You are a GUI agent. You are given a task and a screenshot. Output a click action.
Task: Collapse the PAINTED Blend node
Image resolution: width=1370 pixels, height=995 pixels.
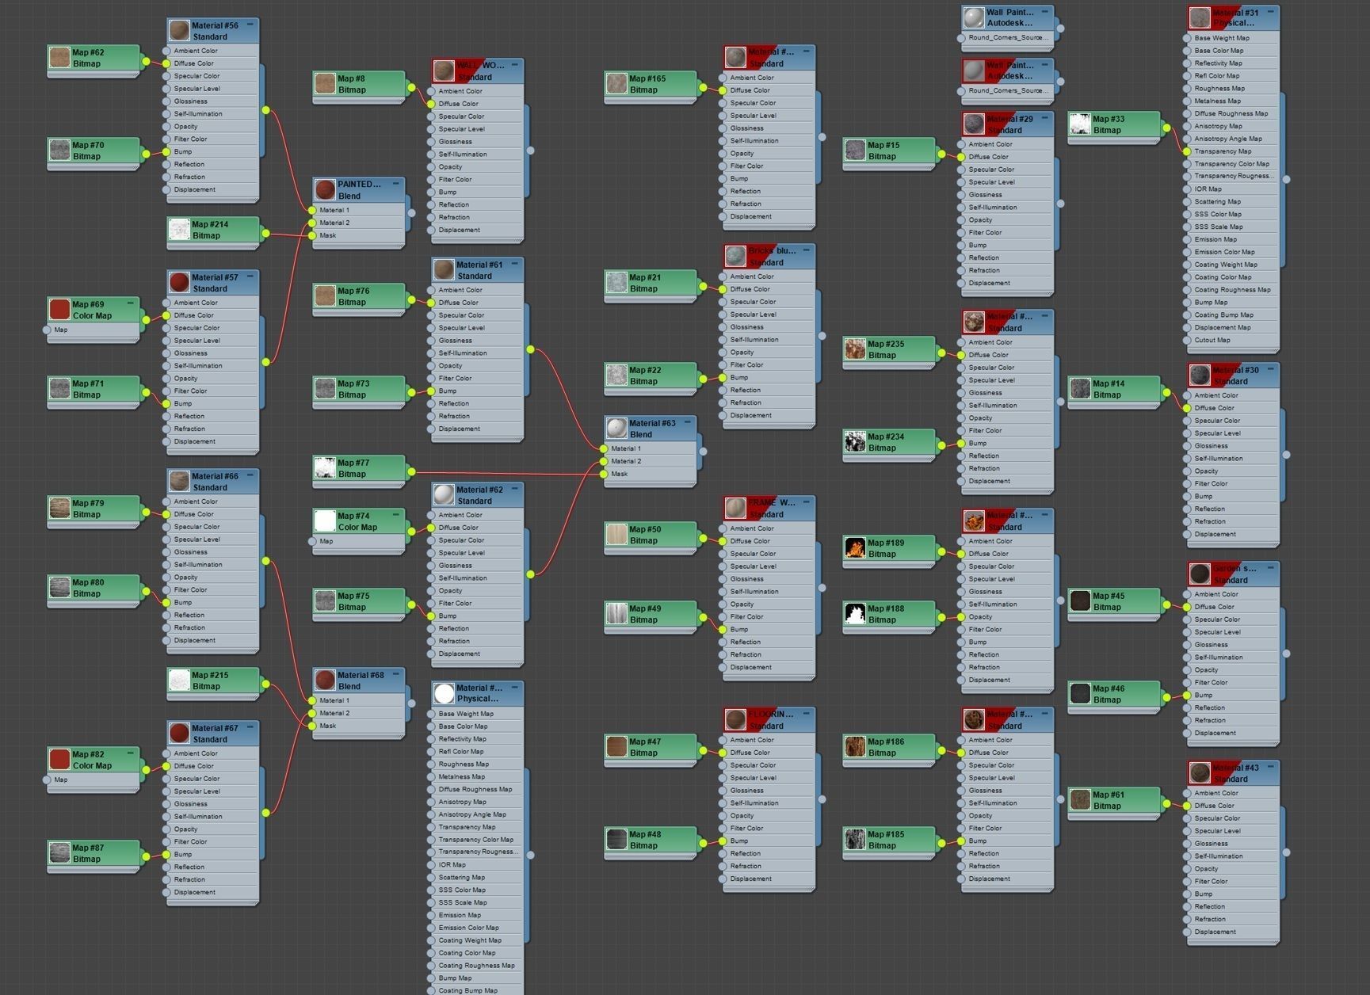396,183
